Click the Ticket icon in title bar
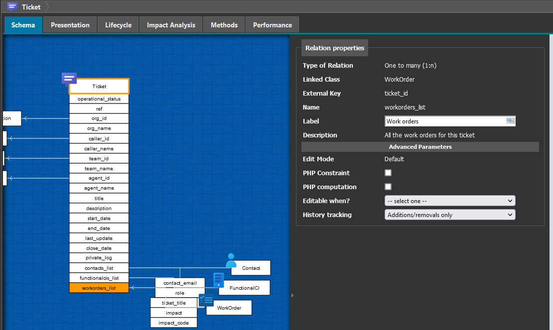This screenshot has width=553, height=330. click(x=12, y=7)
